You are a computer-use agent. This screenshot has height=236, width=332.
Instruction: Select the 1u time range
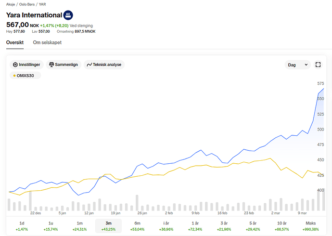point(51,226)
